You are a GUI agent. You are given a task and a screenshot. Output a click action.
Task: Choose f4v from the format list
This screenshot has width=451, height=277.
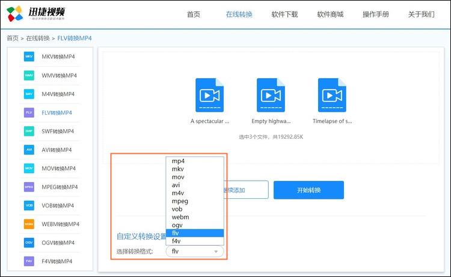click(x=177, y=241)
